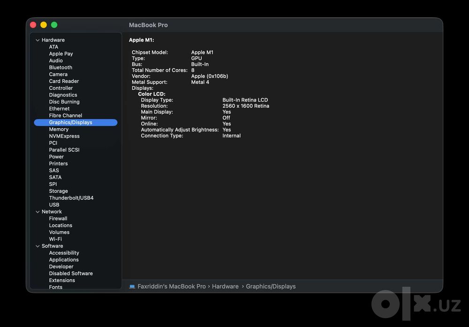
Task: Select Disc Burning item
Action: 64,102
